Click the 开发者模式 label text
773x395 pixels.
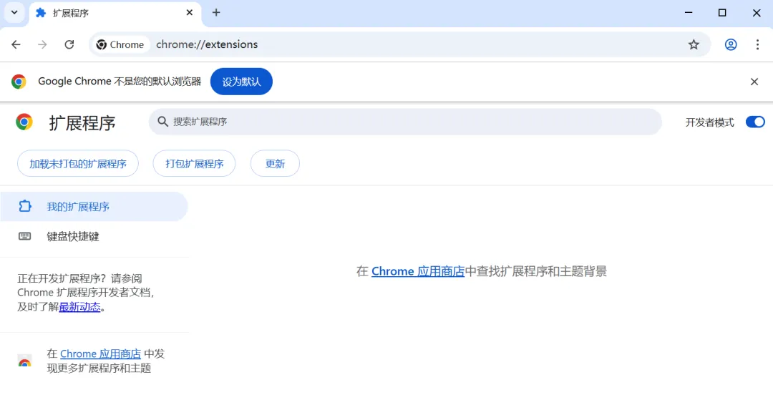709,122
